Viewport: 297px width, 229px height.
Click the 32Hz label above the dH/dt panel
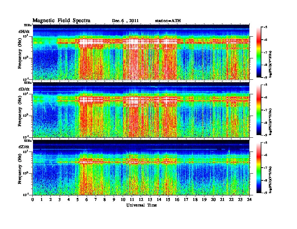[28, 25]
